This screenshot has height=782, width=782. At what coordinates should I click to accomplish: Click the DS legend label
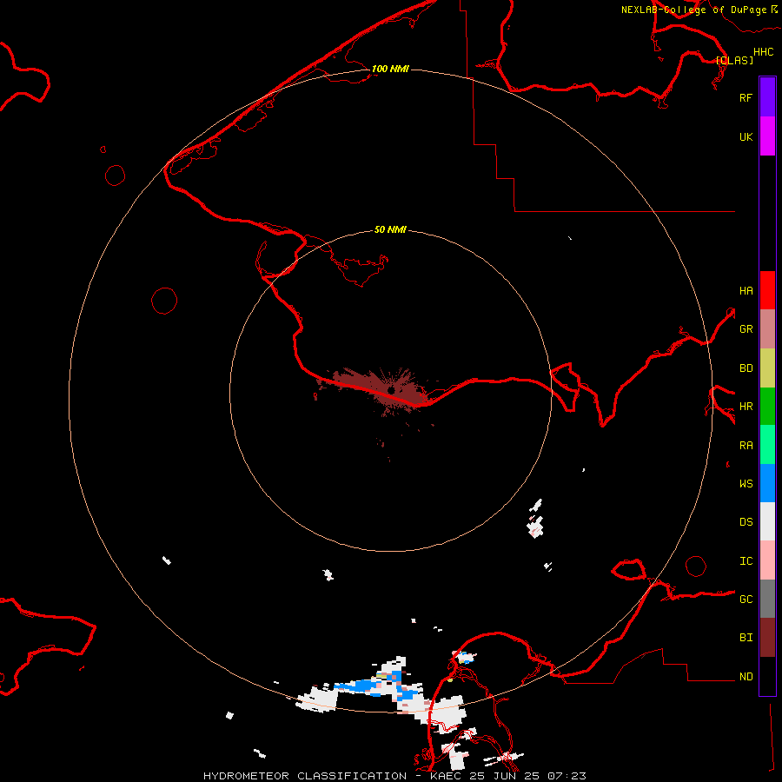[x=746, y=521]
